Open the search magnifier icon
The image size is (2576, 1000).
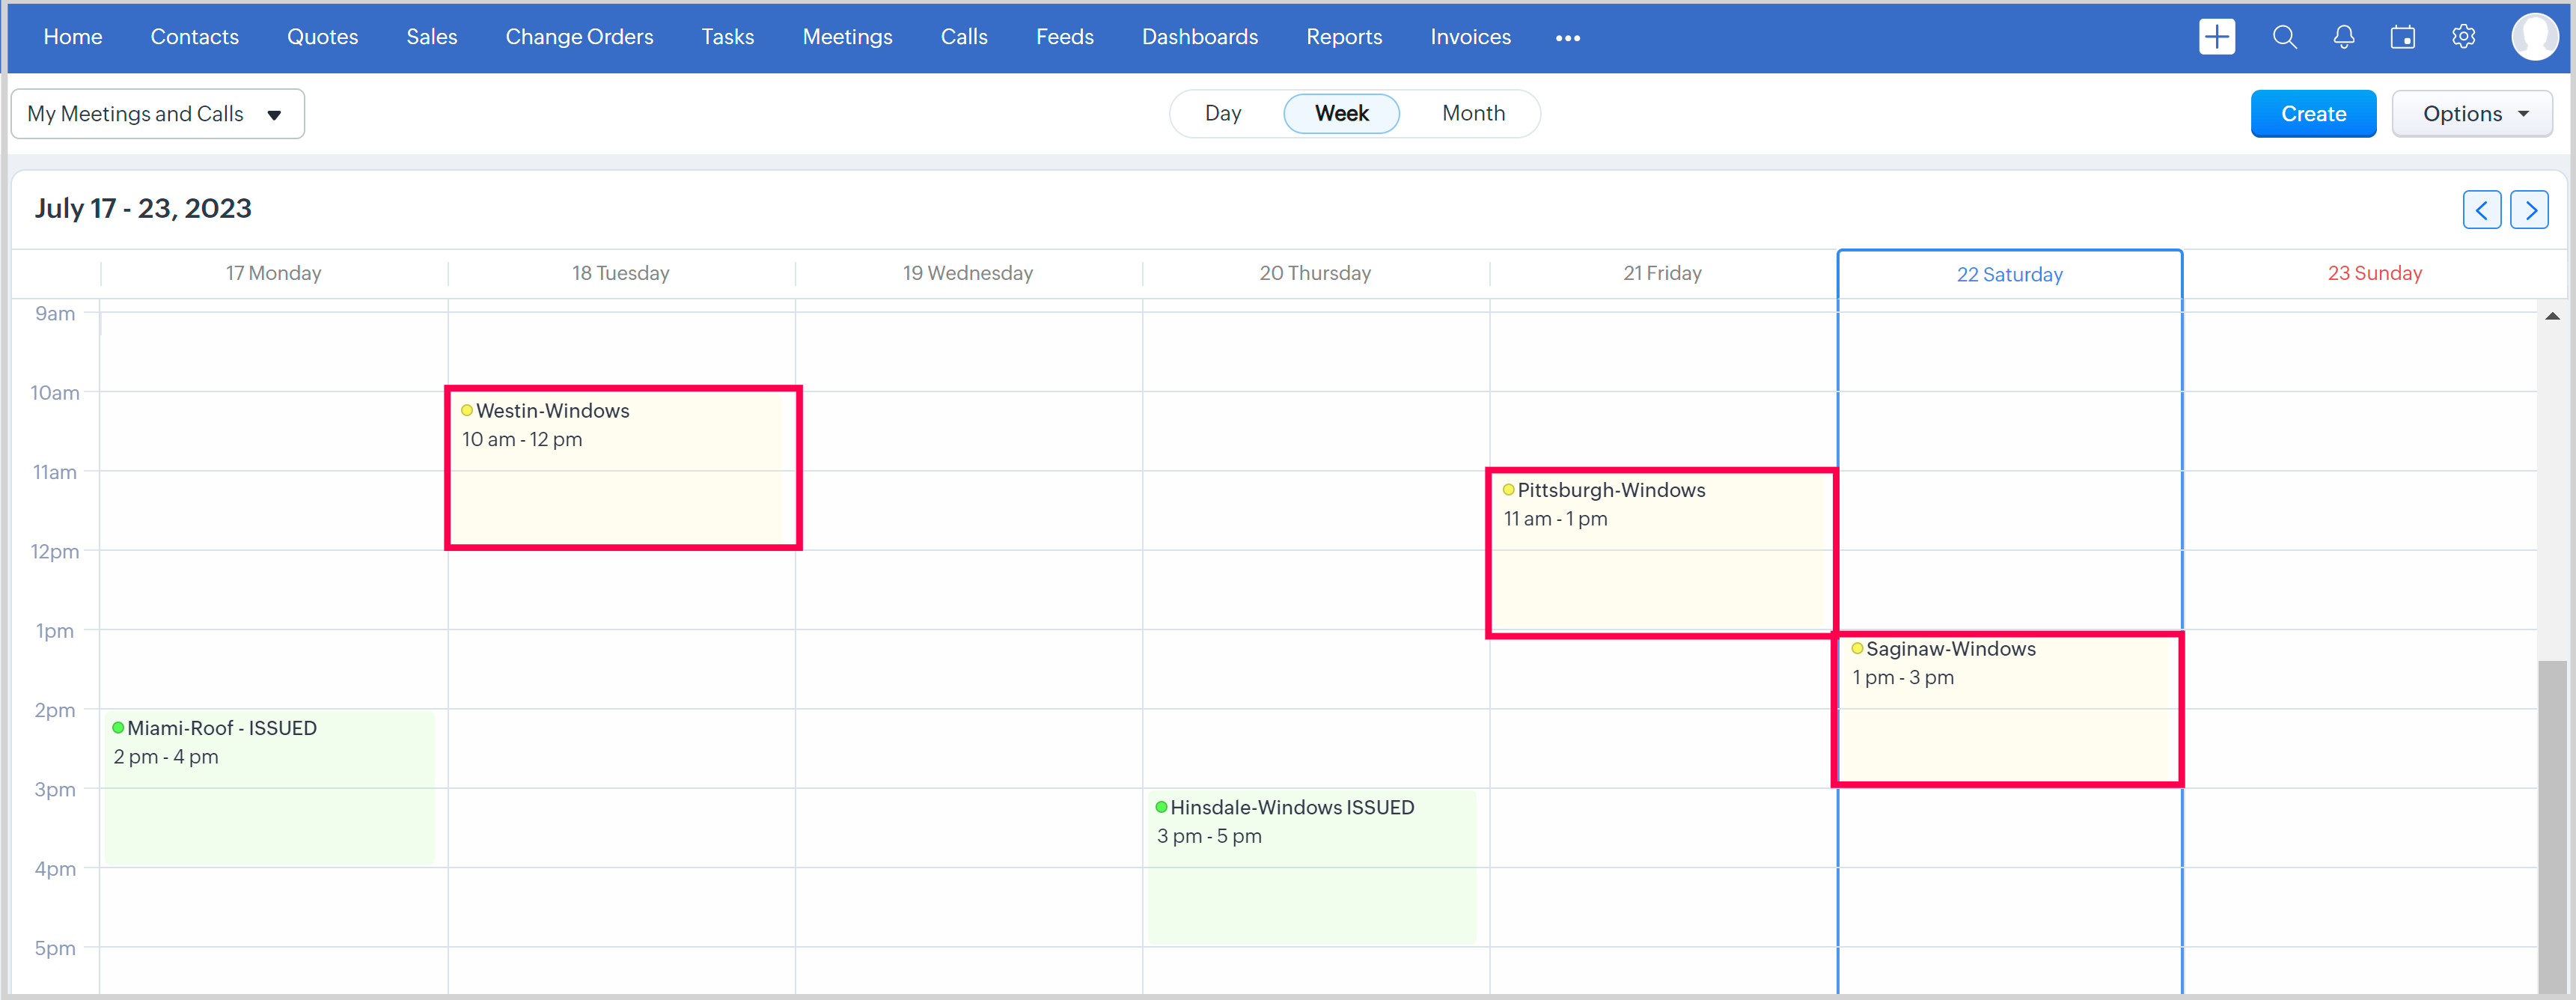(2284, 37)
